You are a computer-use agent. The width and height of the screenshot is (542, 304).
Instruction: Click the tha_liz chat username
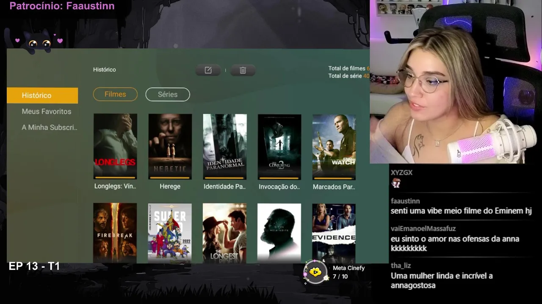(x=401, y=266)
